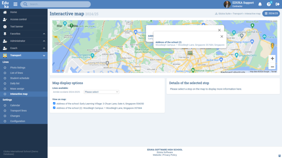
Task: Switch map to Map view
Action: (x=59, y=26)
